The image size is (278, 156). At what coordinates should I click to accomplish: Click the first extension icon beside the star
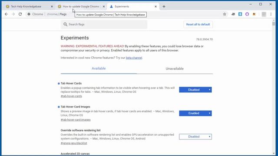click(x=233, y=14)
